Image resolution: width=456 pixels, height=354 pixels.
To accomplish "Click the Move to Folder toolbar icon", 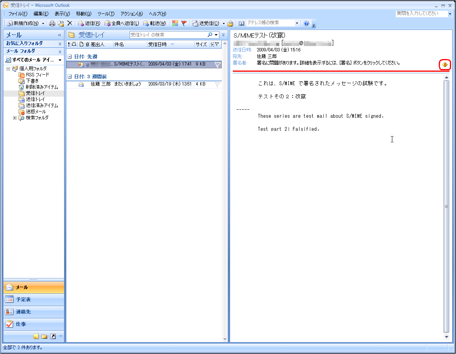I will [61, 23].
